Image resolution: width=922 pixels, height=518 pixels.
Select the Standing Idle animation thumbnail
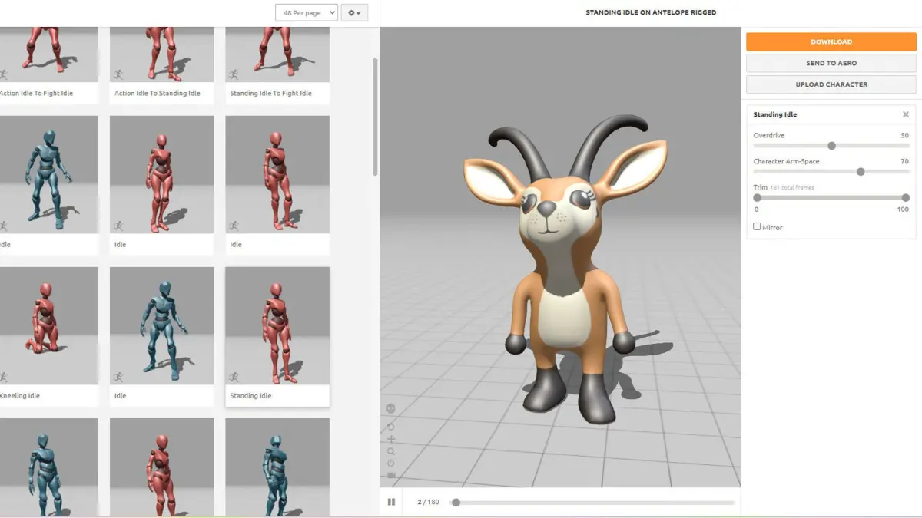tap(277, 326)
